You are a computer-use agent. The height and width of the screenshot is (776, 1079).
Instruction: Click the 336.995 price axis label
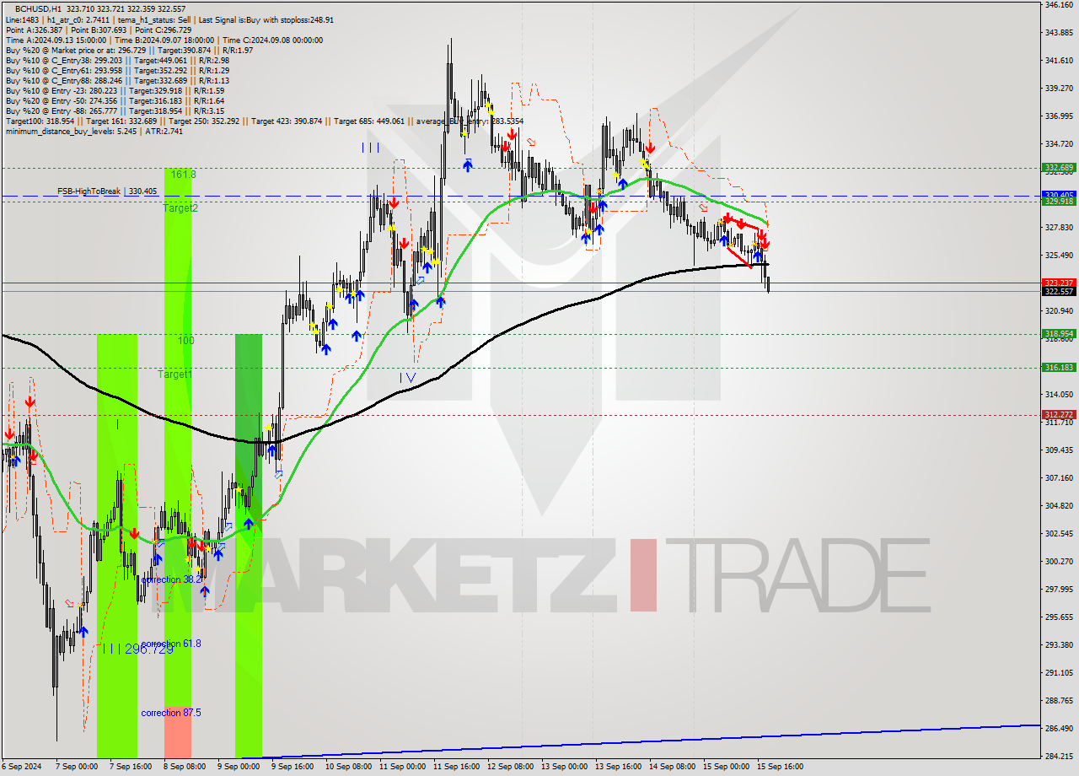tap(1059, 116)
